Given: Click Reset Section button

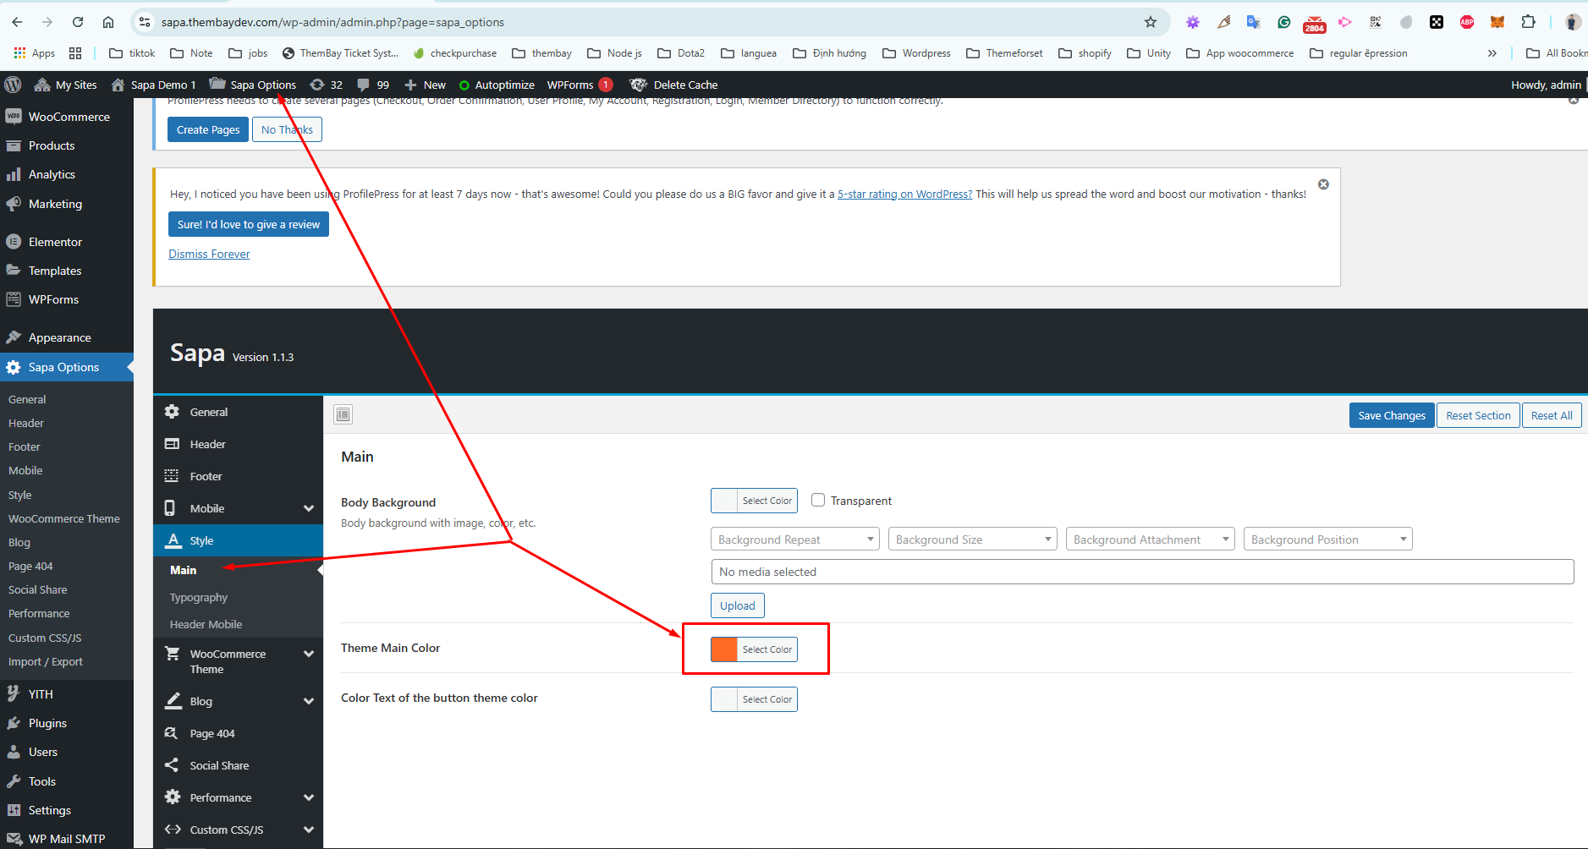Looking at the screenshot, I should click(1478, 415).
